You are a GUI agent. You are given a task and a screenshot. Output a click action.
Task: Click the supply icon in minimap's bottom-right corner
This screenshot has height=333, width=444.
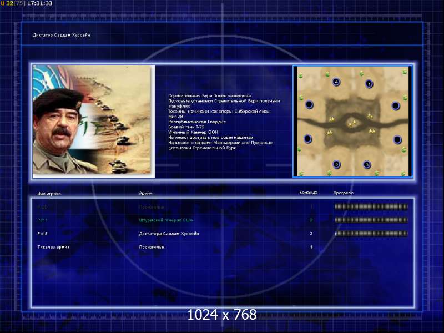[403, 173]
